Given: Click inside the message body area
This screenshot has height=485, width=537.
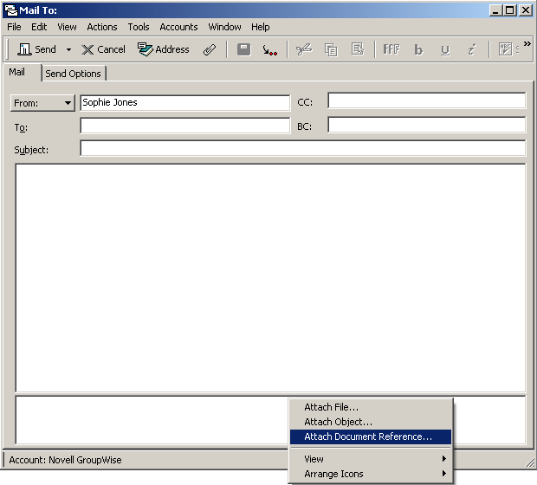Looking at the screenshot, I should point(270,277).
